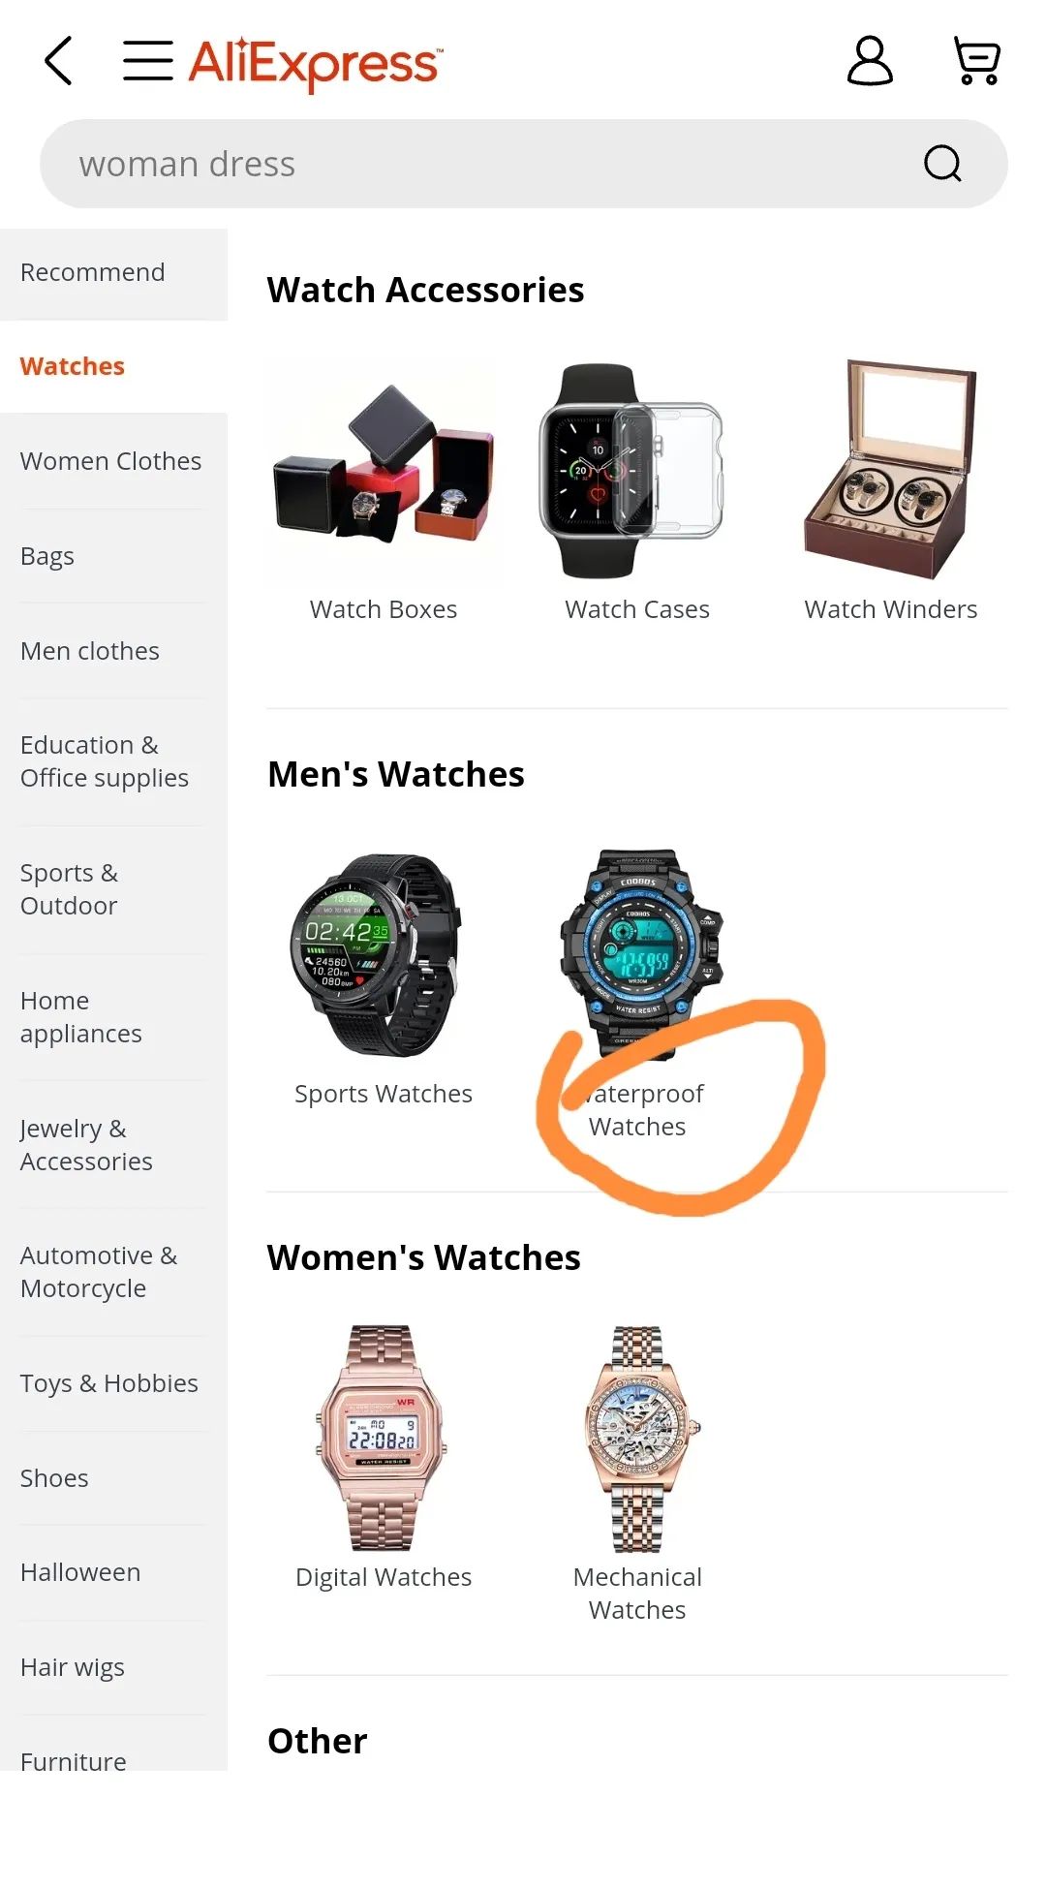Viewport: 1046px width, 1890px height.
Task: Open the Digital Watches category
Action: point(384,1577)
